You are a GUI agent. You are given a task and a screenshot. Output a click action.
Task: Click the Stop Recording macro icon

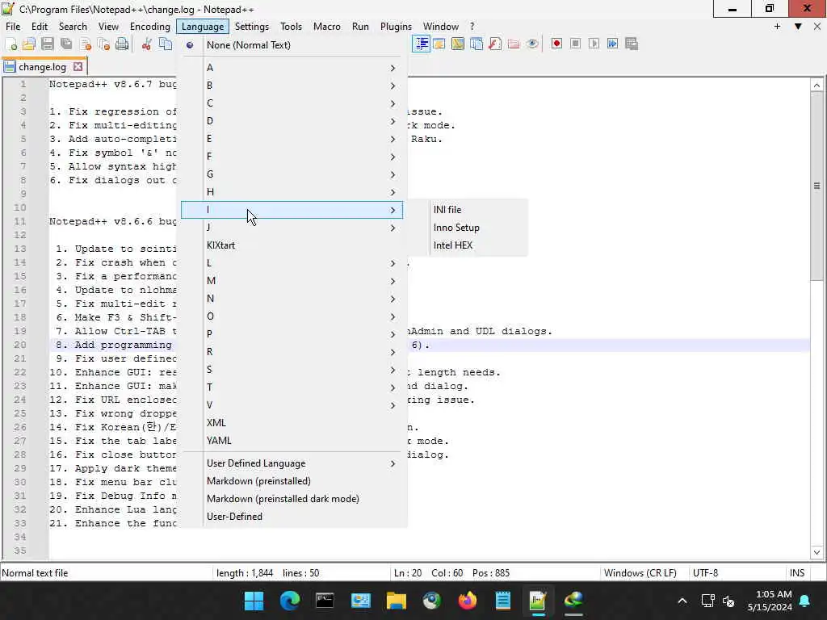tap(575, 44)
